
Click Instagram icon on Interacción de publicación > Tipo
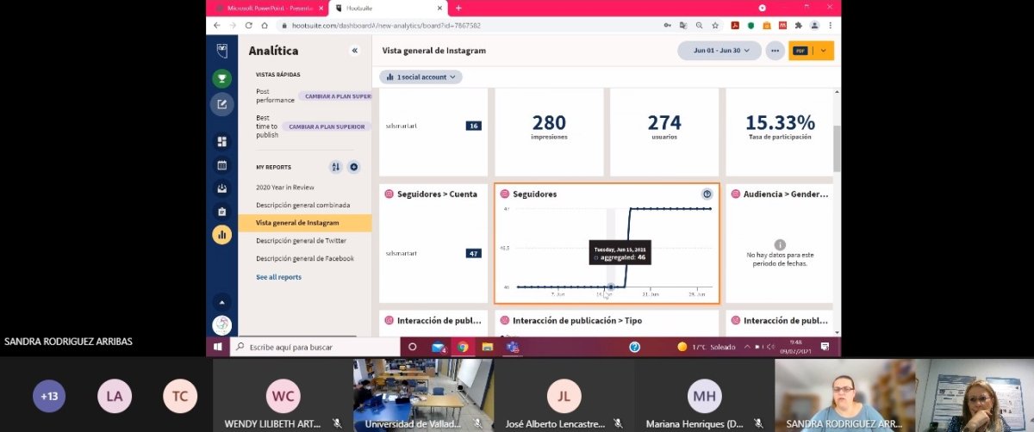click(505, 321)
